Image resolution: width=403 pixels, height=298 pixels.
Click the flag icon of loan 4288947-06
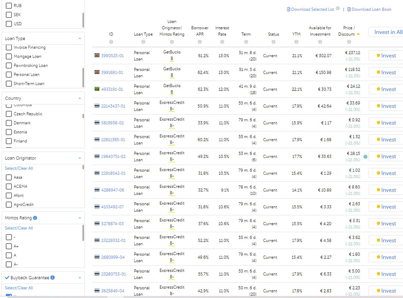97,190
